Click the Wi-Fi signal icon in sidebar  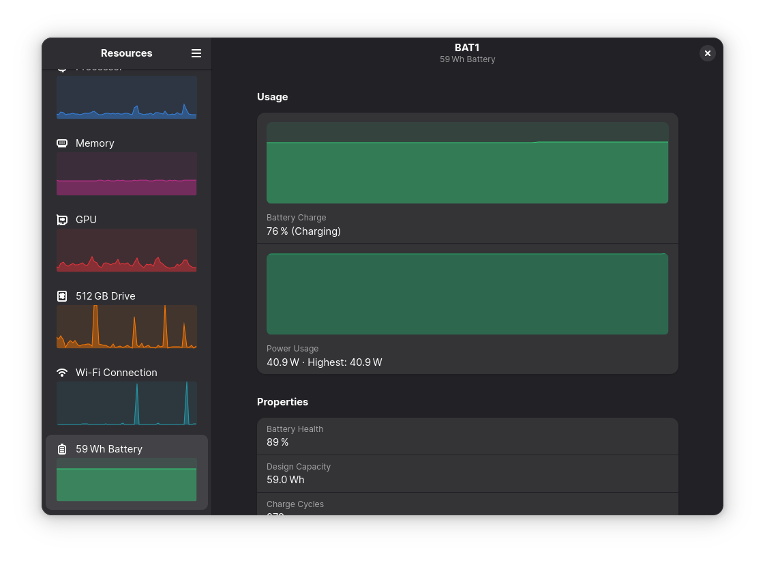tap(62, 373)
